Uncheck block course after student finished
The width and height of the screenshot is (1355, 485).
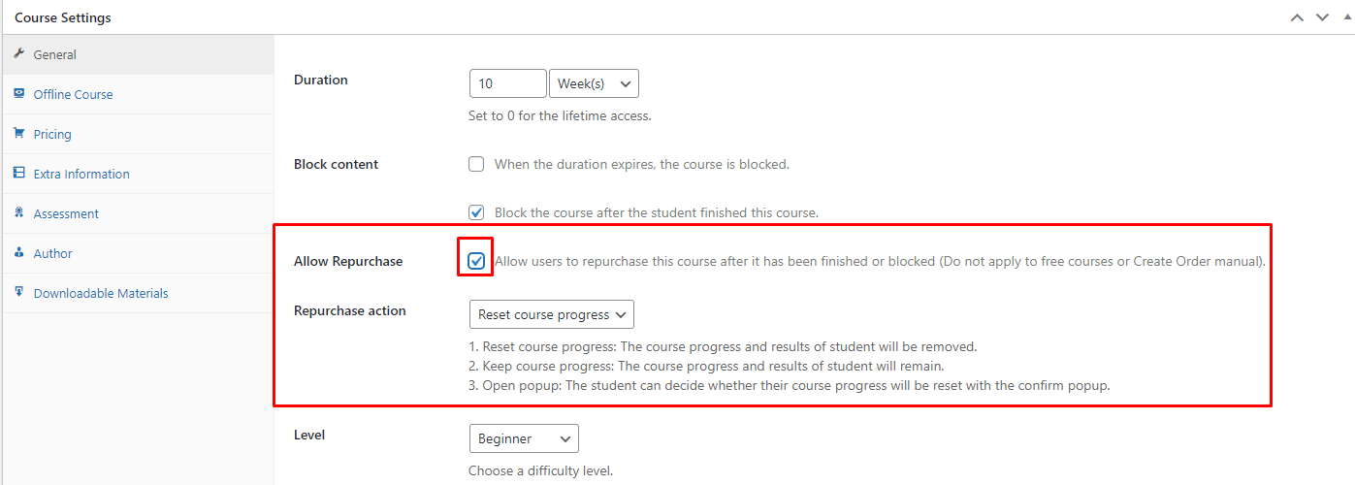pos(476,212)
